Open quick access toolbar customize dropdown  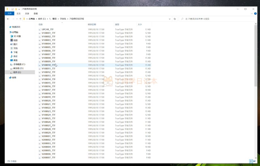click(19, 9)
